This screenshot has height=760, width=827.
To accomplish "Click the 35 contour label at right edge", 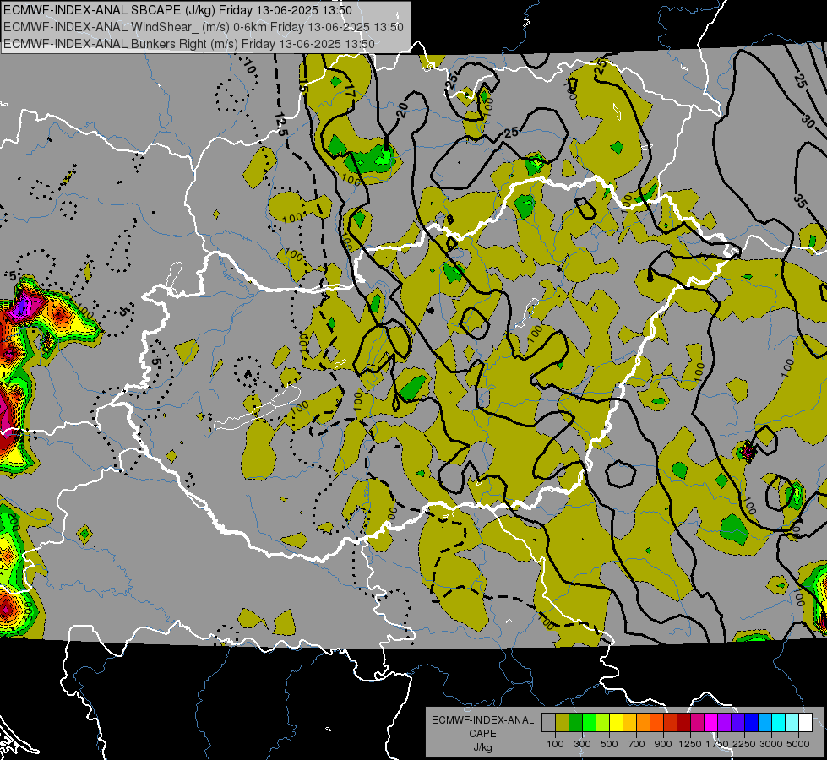I will [800, 201].
